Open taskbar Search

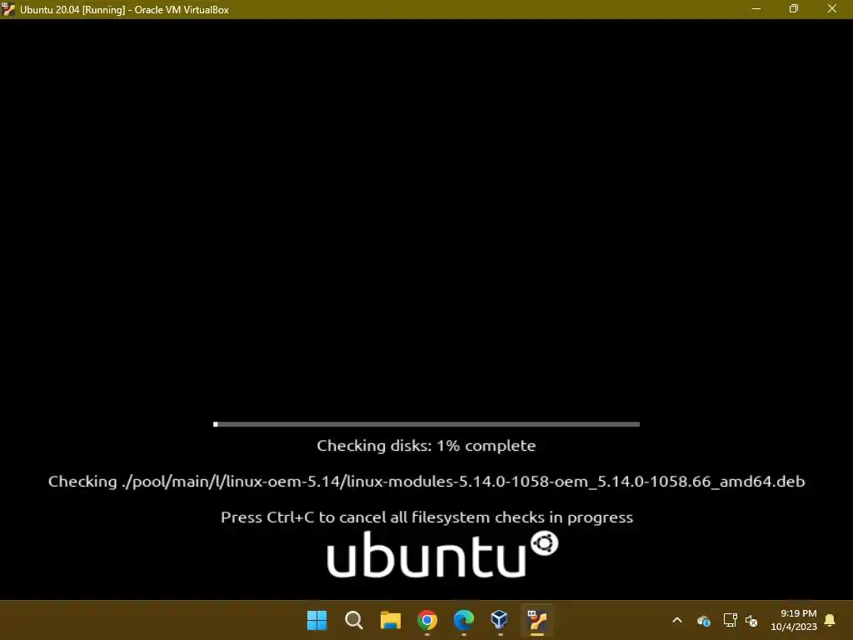(353, 620)
